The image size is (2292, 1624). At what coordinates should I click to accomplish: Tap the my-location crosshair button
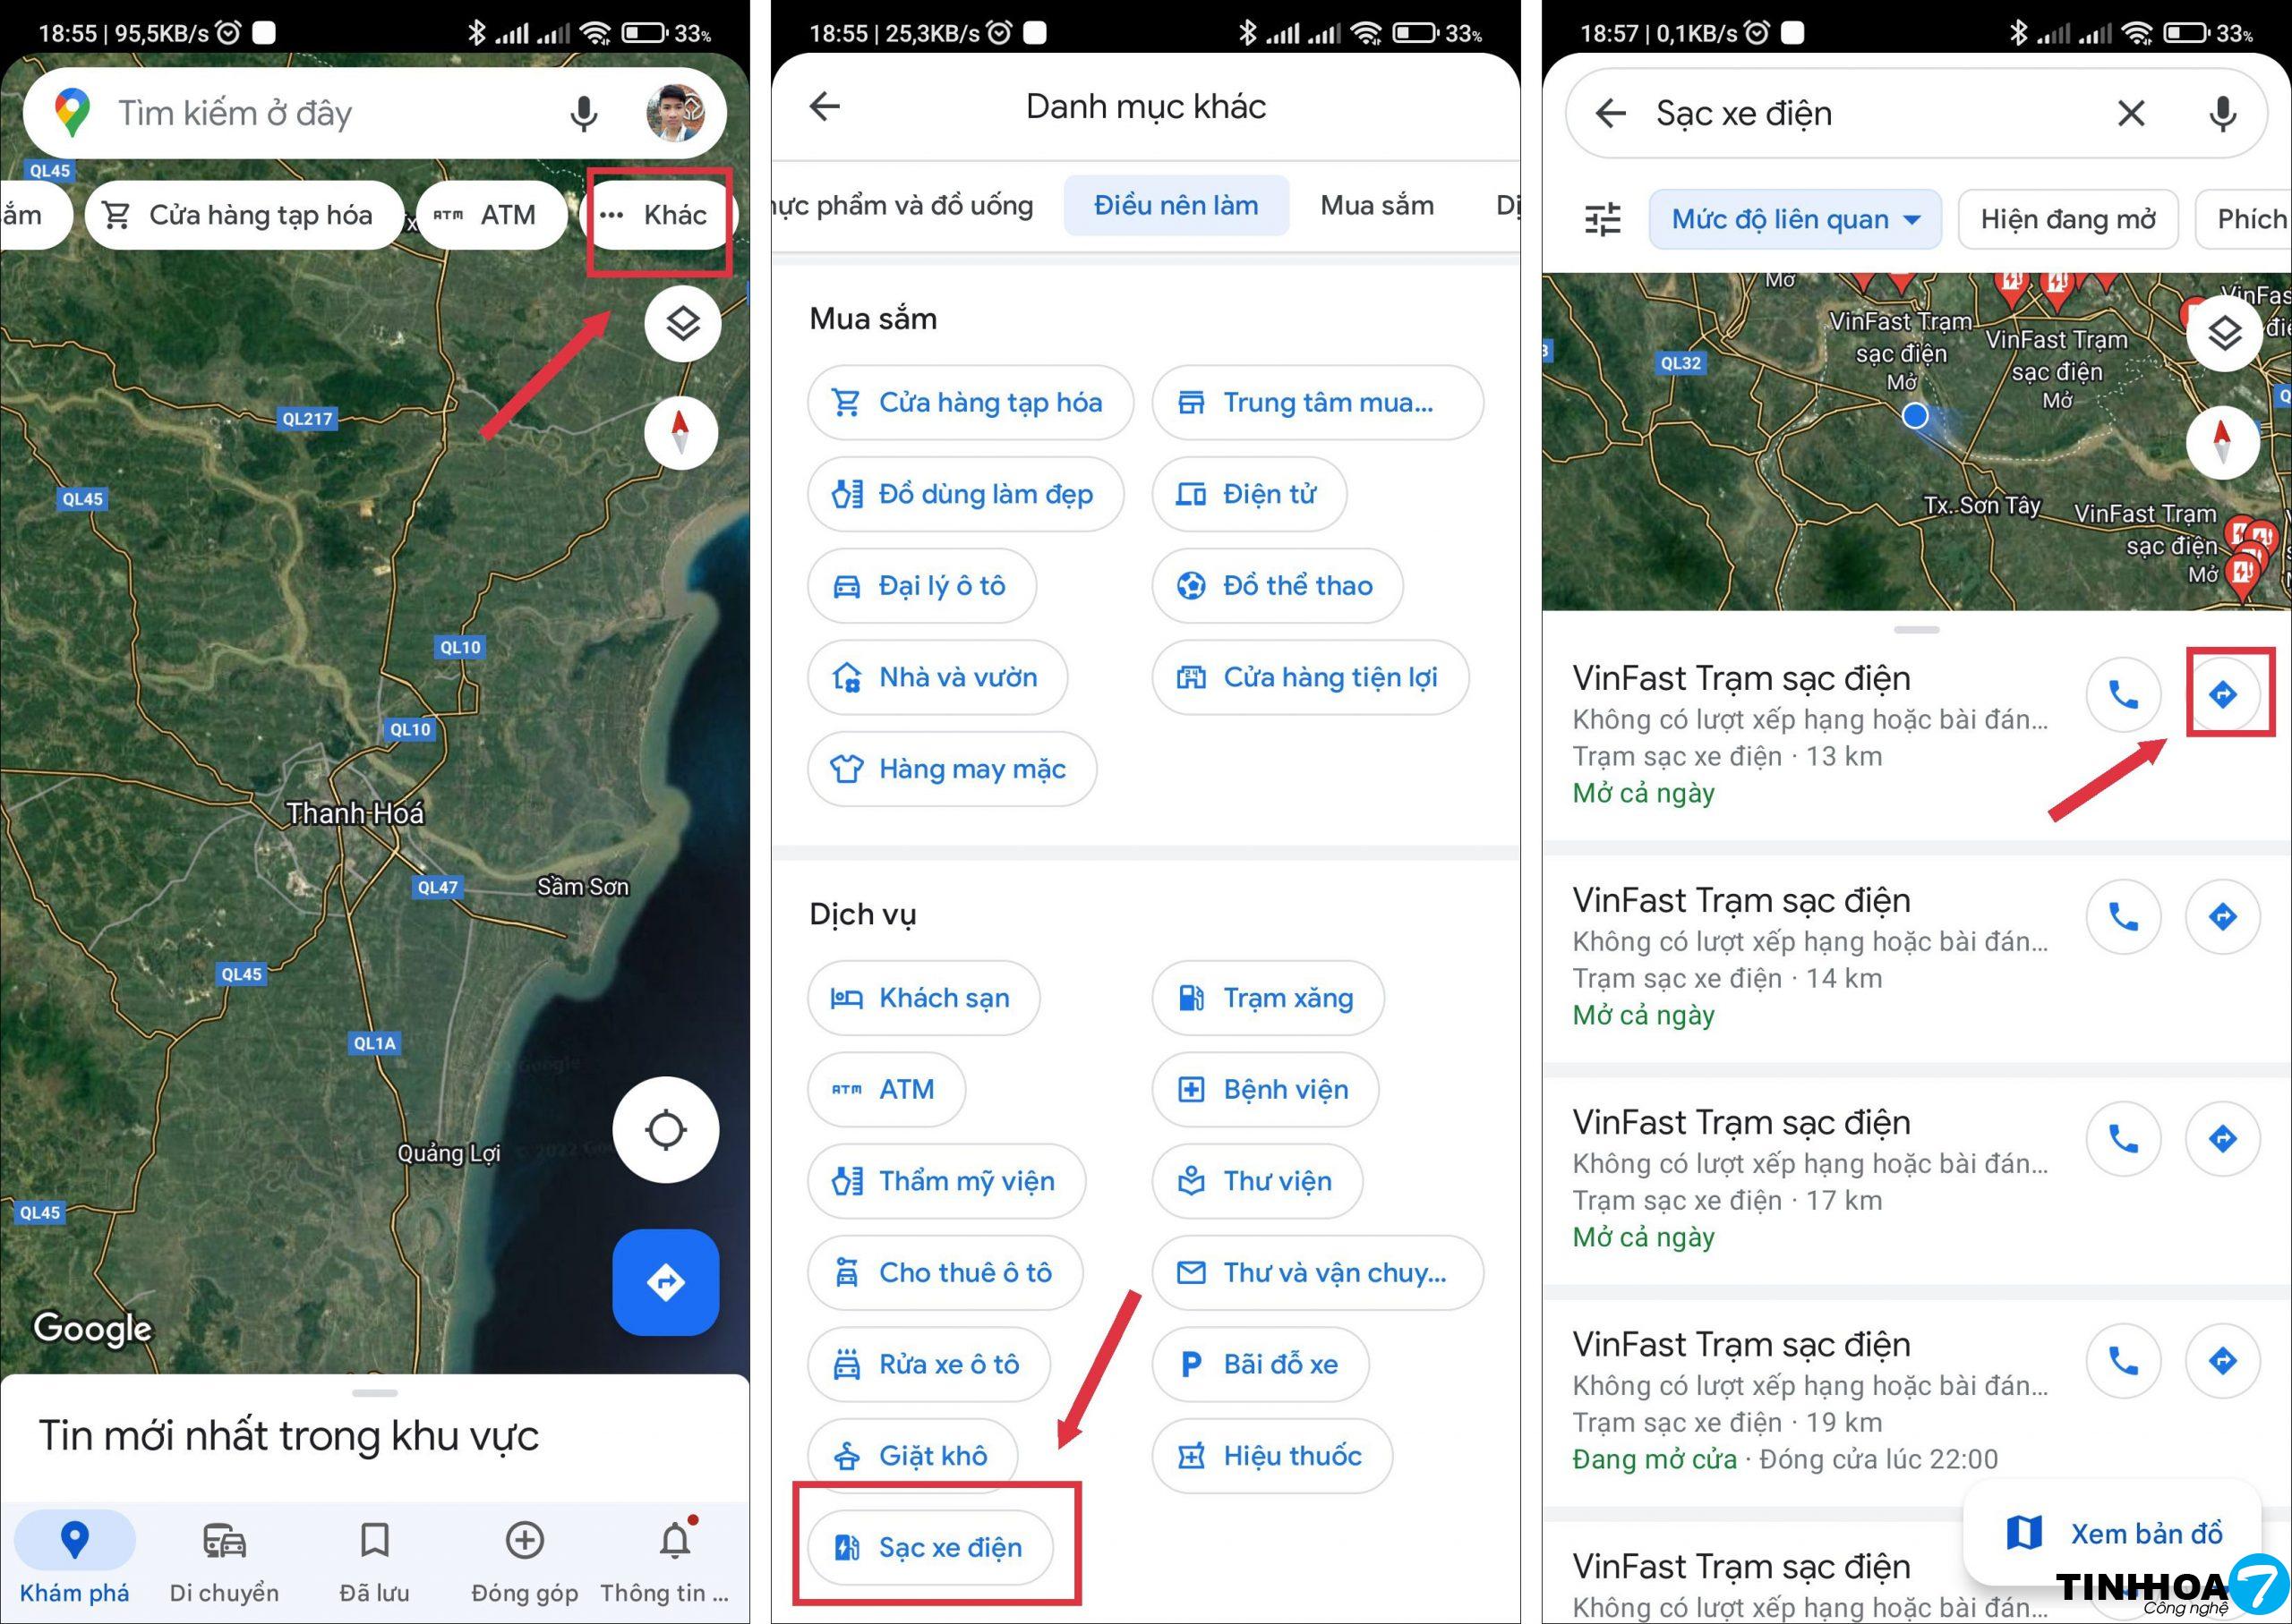coord(665,1130)
